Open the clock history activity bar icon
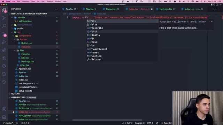 [x=4, y=82]
